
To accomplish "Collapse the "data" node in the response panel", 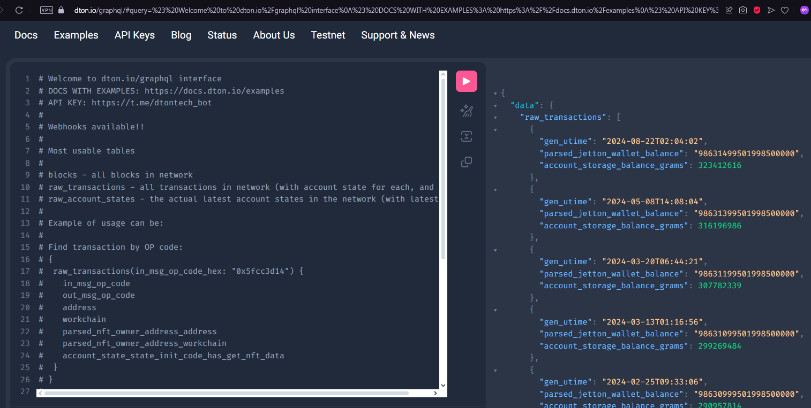I will point(495,105).
